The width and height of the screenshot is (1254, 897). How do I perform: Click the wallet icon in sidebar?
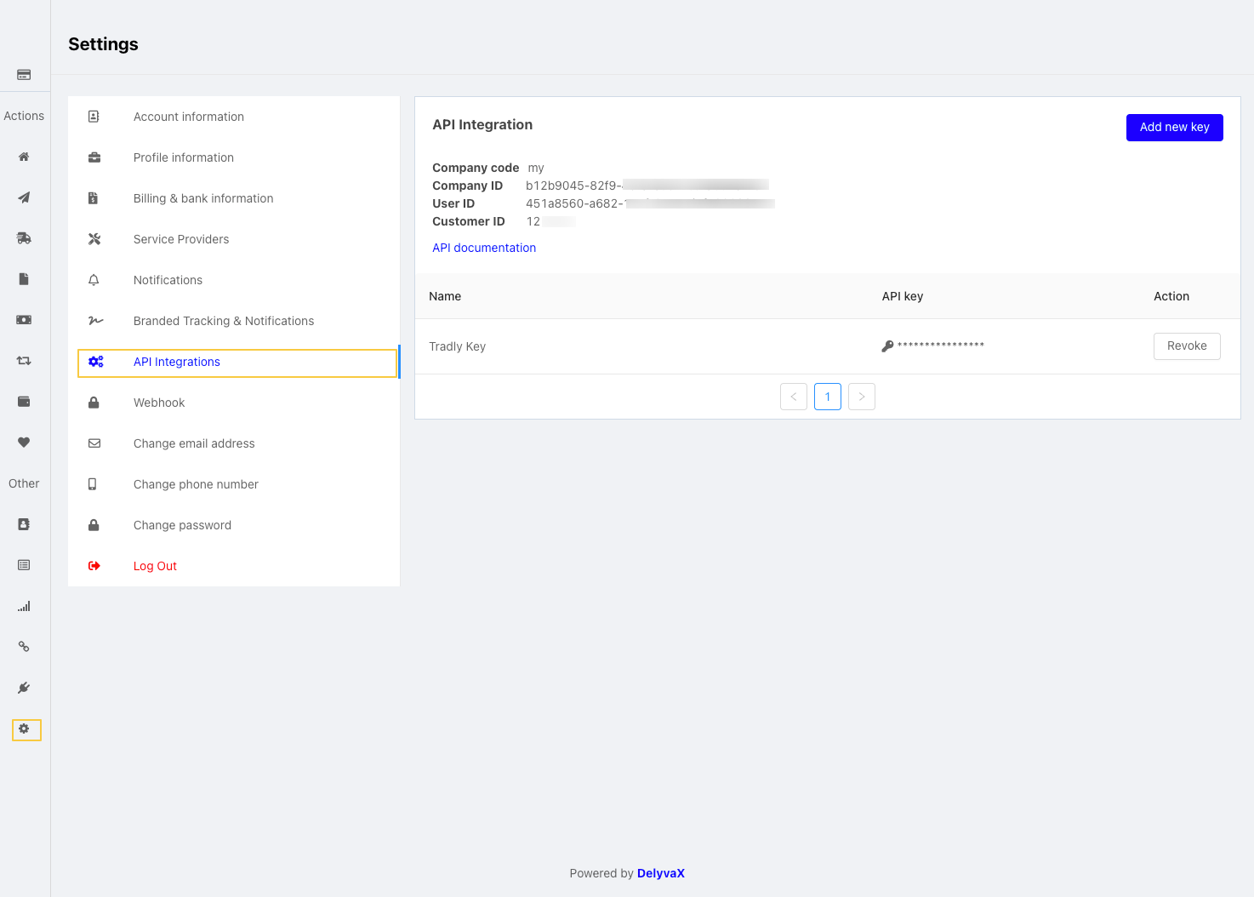pos(24,402)
